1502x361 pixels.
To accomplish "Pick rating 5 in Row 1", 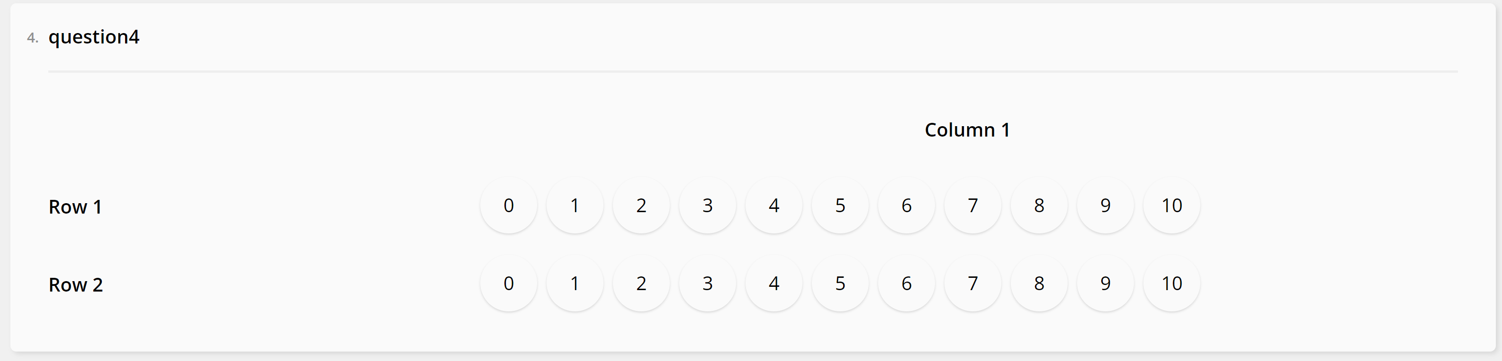I will point(840,205).
